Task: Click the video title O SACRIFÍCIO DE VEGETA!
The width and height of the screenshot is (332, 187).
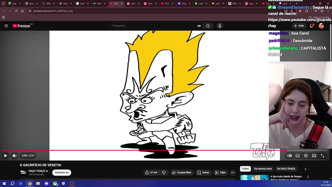Action: 40,165
